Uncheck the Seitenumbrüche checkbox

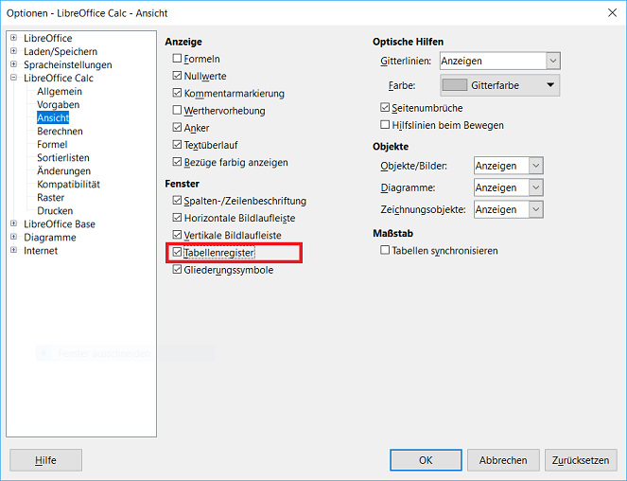385,108
